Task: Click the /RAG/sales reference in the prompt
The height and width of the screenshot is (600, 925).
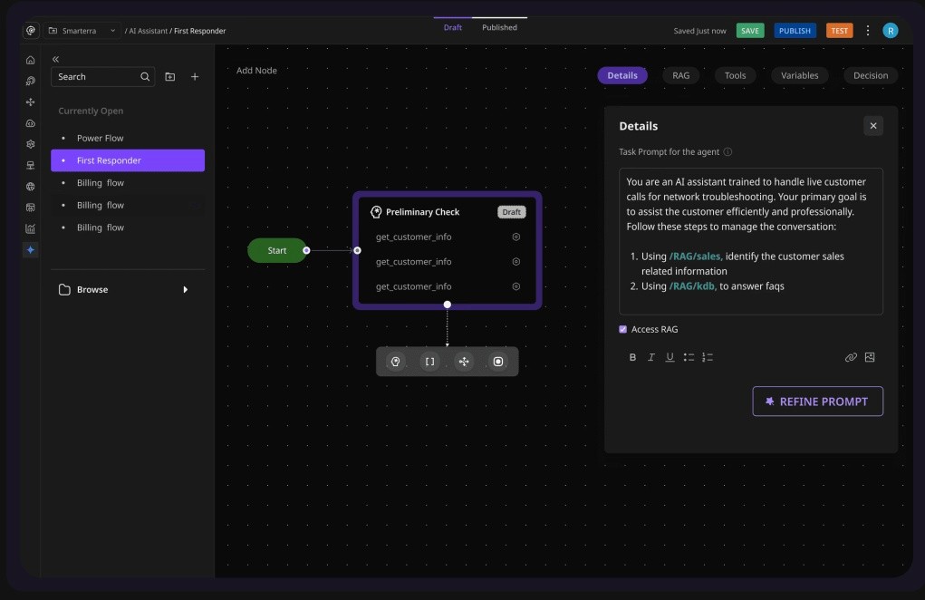Action: 696,256
